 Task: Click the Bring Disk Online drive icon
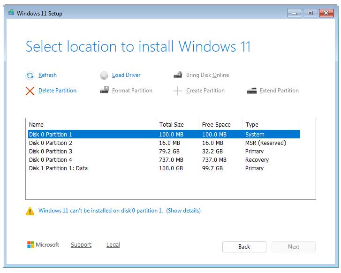pos(178,75)
